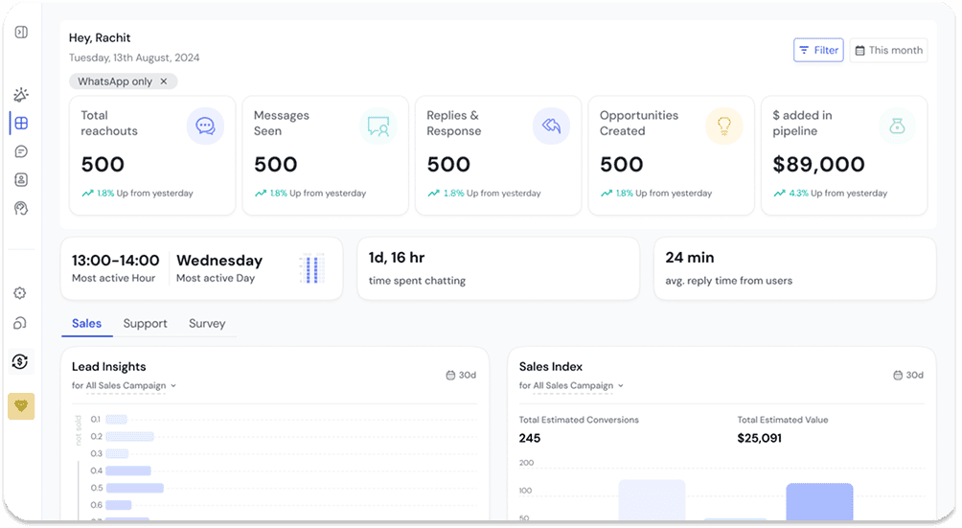
Task: Remove the WhatsApp only filter chip
Action: pyautogui.click(x=164, y=81)
